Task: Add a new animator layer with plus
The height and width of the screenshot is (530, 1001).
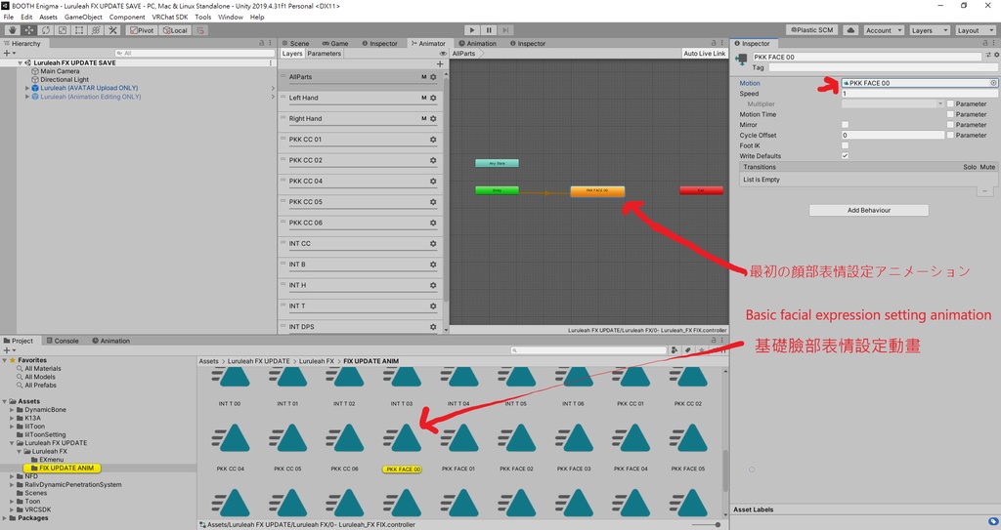Action: click(439, 63)
